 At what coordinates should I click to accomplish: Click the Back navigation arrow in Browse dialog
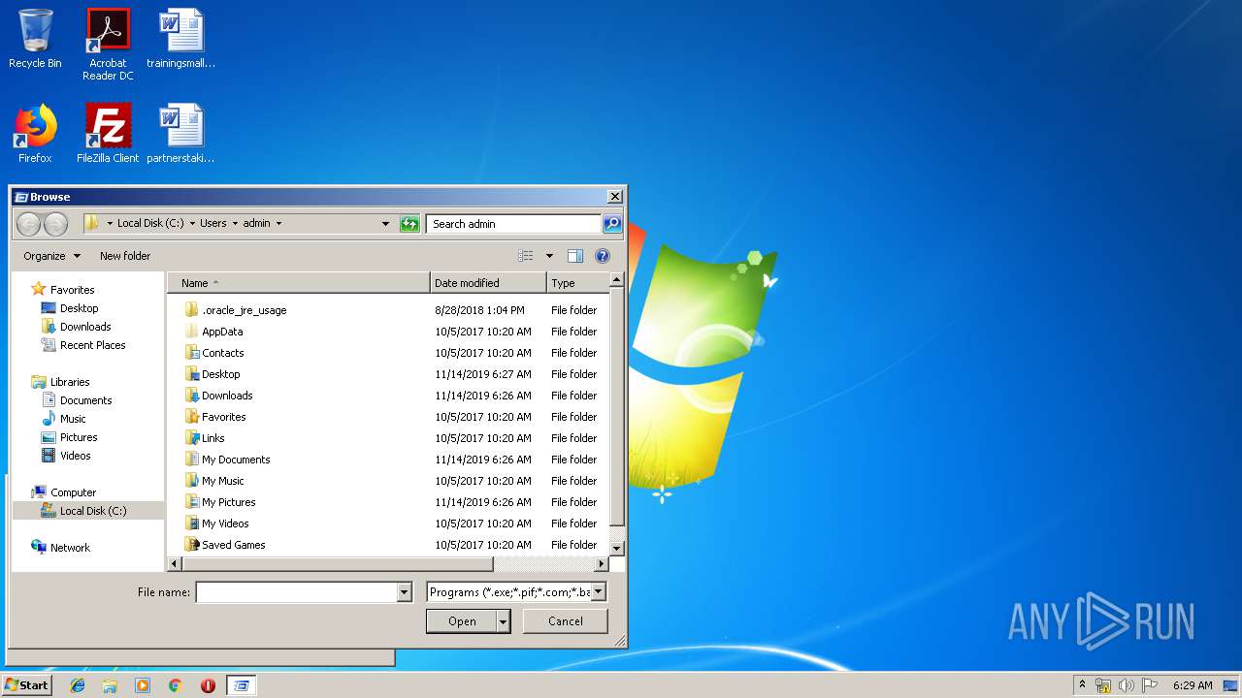point(28,224)
